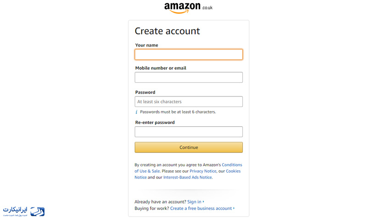Click the Re-enter password label
This screenshot has width=367, height=219.
click(x=155, y=123)
